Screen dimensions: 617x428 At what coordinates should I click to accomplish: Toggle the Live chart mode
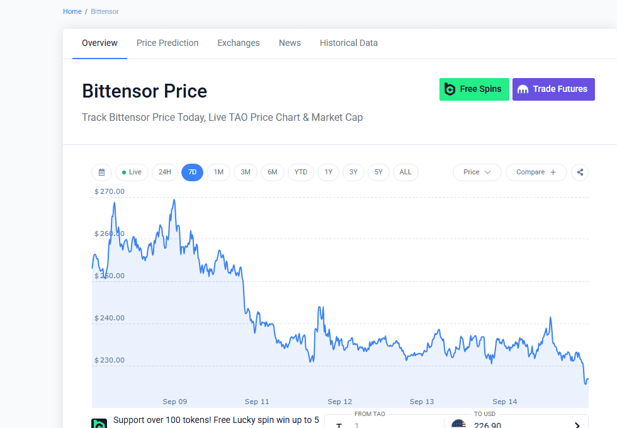(132, 172)
